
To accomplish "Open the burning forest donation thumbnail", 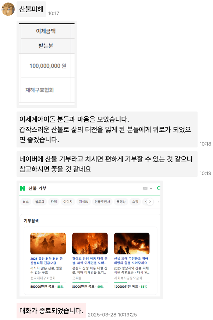I will (x=90, y=244).
